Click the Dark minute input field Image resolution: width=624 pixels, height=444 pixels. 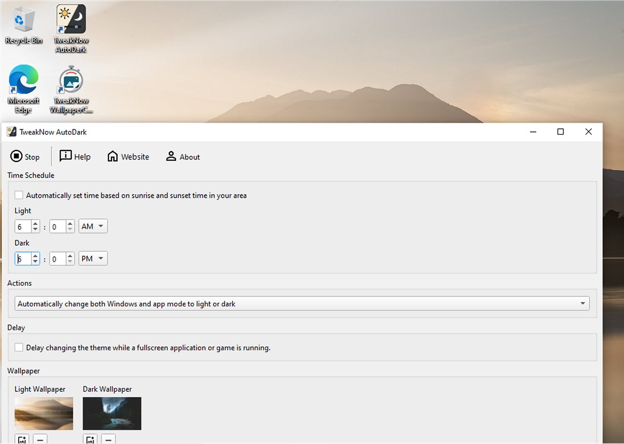point(57,258)
